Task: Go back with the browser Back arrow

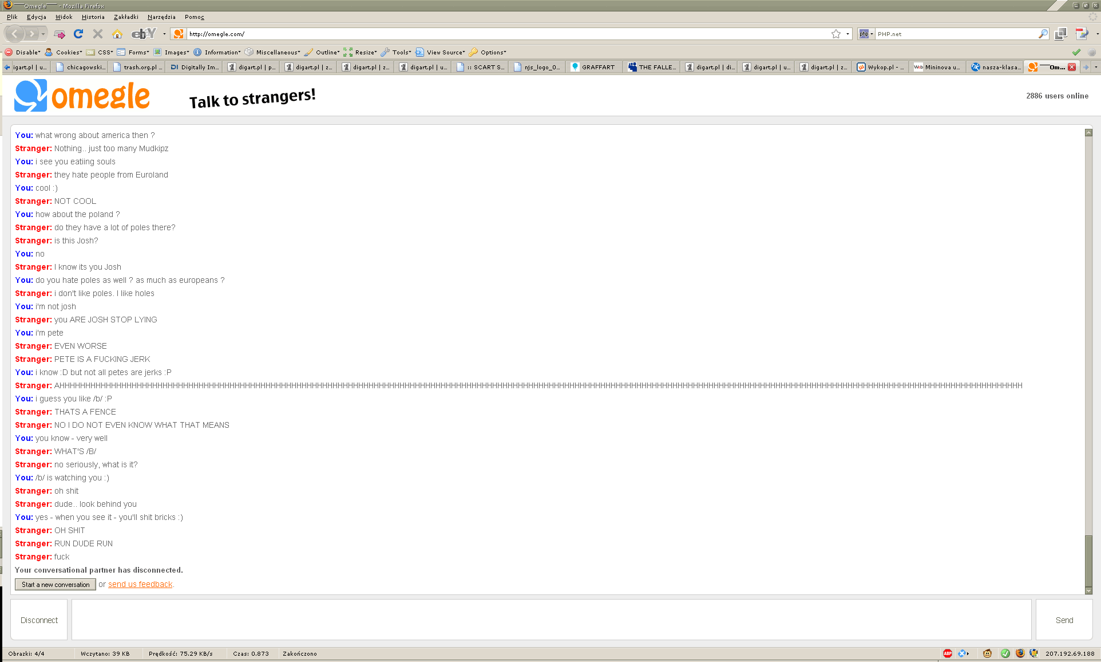Action: point(15,34)
